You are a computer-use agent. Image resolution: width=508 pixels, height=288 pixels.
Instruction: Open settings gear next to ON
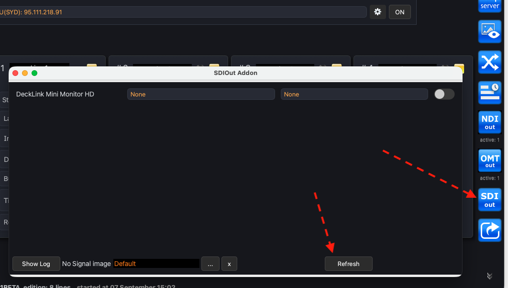click(x=378, y=12)
